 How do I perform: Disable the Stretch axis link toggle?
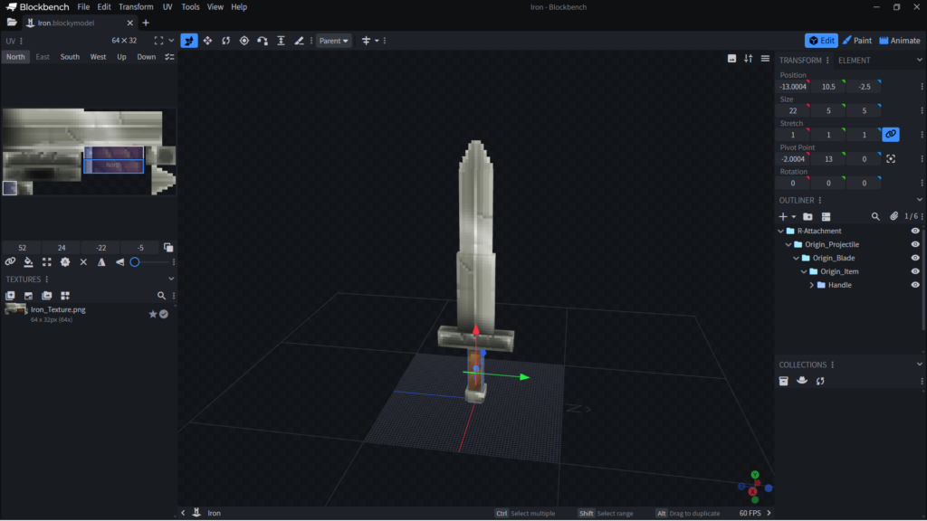(891, 134)
